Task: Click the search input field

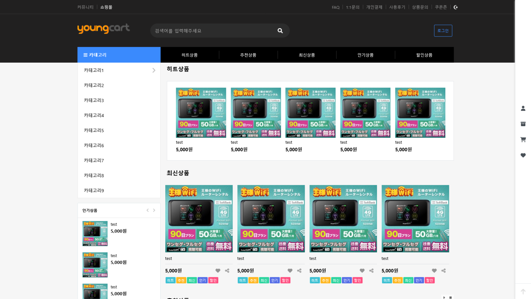Action: (212, 31)
